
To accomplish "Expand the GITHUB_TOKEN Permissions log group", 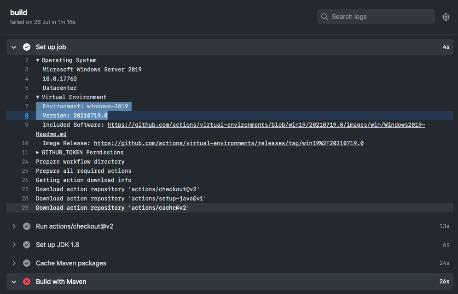I will click(x=37, y=153).
